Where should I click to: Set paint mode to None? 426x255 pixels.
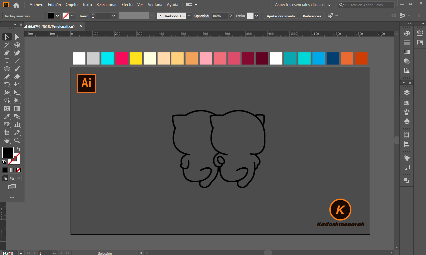point(18,170)
